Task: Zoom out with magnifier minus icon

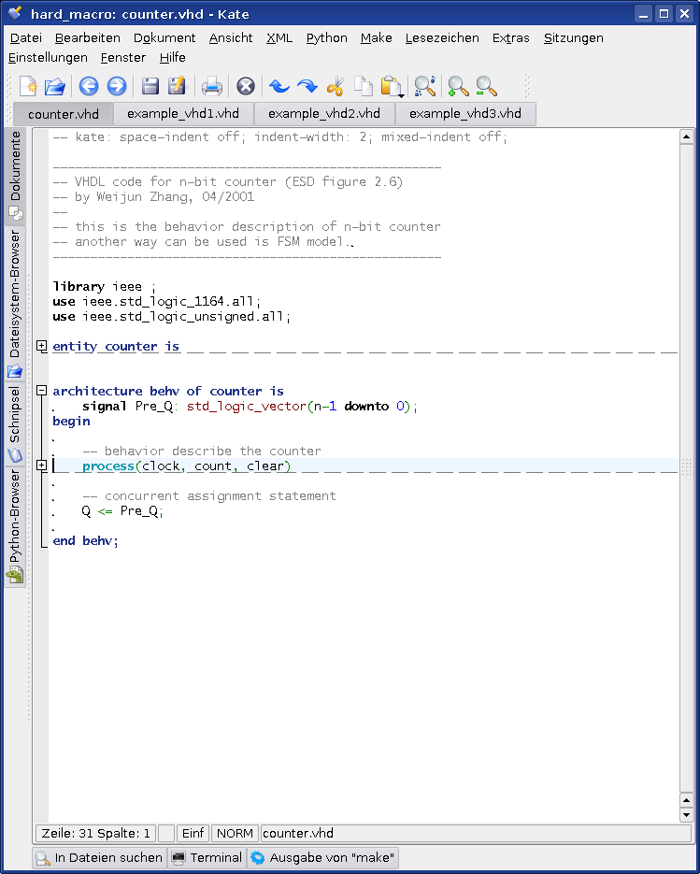Action: coord(486,86)
